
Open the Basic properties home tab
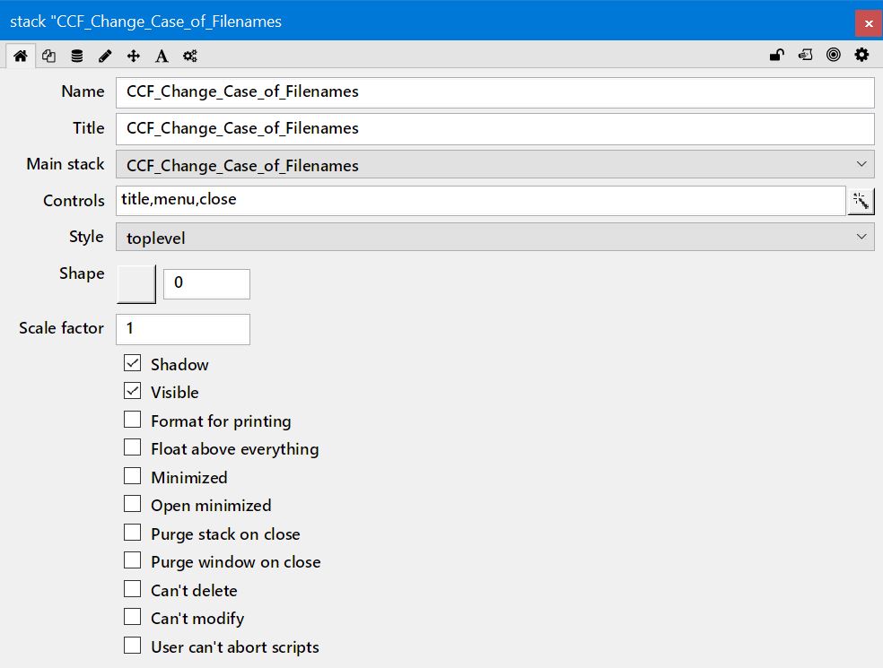coord(20,56)
